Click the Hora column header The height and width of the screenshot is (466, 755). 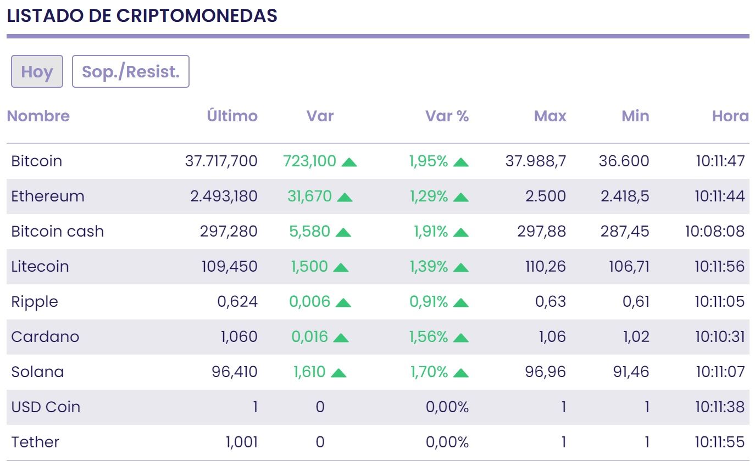click(x=730, y=116)
